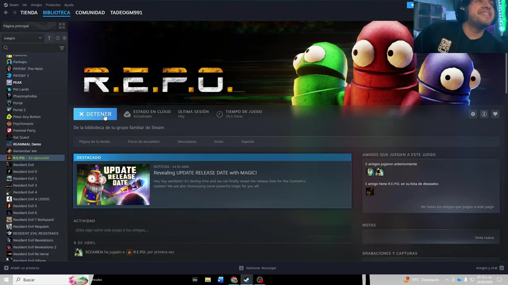Click the cloud status icon
Screen dimensions: 508x285
point(127,114)
